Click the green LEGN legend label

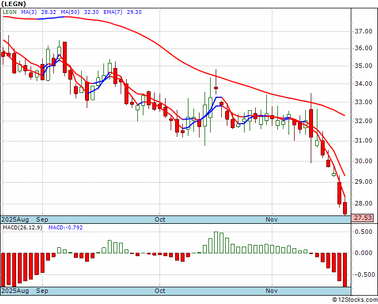coord(9,12)
